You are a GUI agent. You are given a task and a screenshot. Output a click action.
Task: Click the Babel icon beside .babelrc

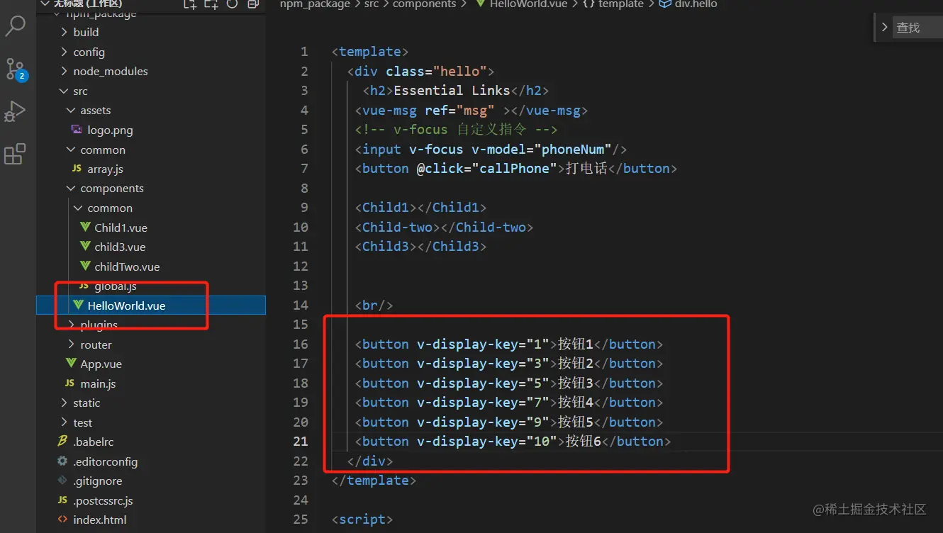coord(62,442)
